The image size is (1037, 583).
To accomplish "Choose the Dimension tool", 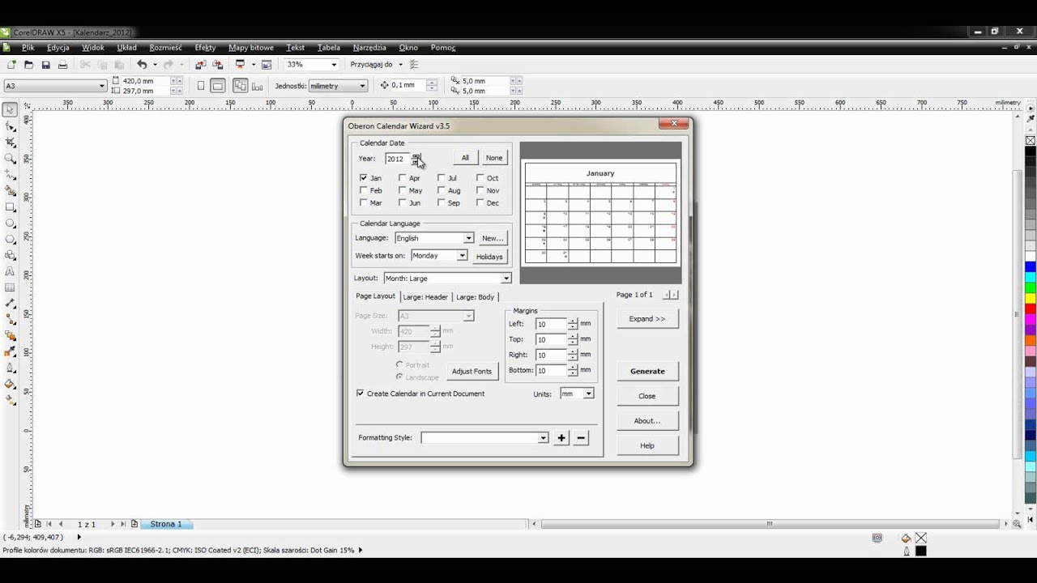I will click(x=11, y=304).
